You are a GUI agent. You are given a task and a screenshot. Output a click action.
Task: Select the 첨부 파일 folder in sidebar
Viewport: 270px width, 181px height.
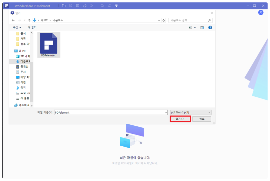coord(23,44)
